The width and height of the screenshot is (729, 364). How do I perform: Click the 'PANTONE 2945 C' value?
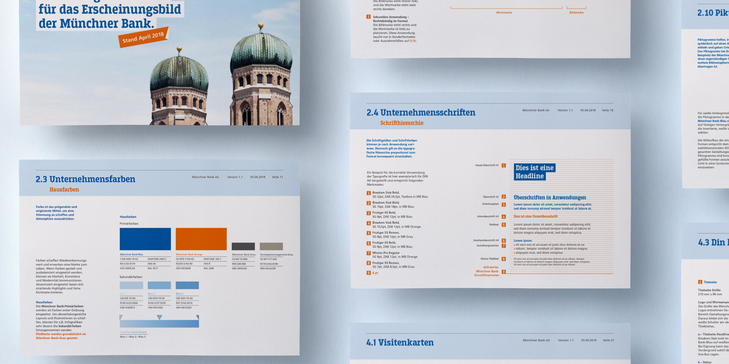pyautogui.click(x=157, y=259)
